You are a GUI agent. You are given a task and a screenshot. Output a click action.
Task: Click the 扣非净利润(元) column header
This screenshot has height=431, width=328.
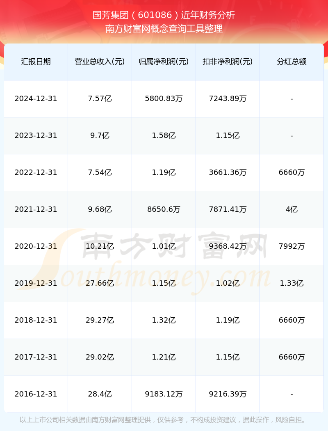pos(228,62)
